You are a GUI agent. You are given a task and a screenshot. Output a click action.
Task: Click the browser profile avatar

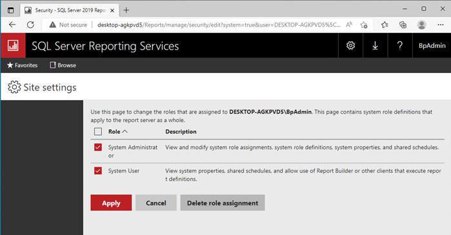[x=422, y=25]
